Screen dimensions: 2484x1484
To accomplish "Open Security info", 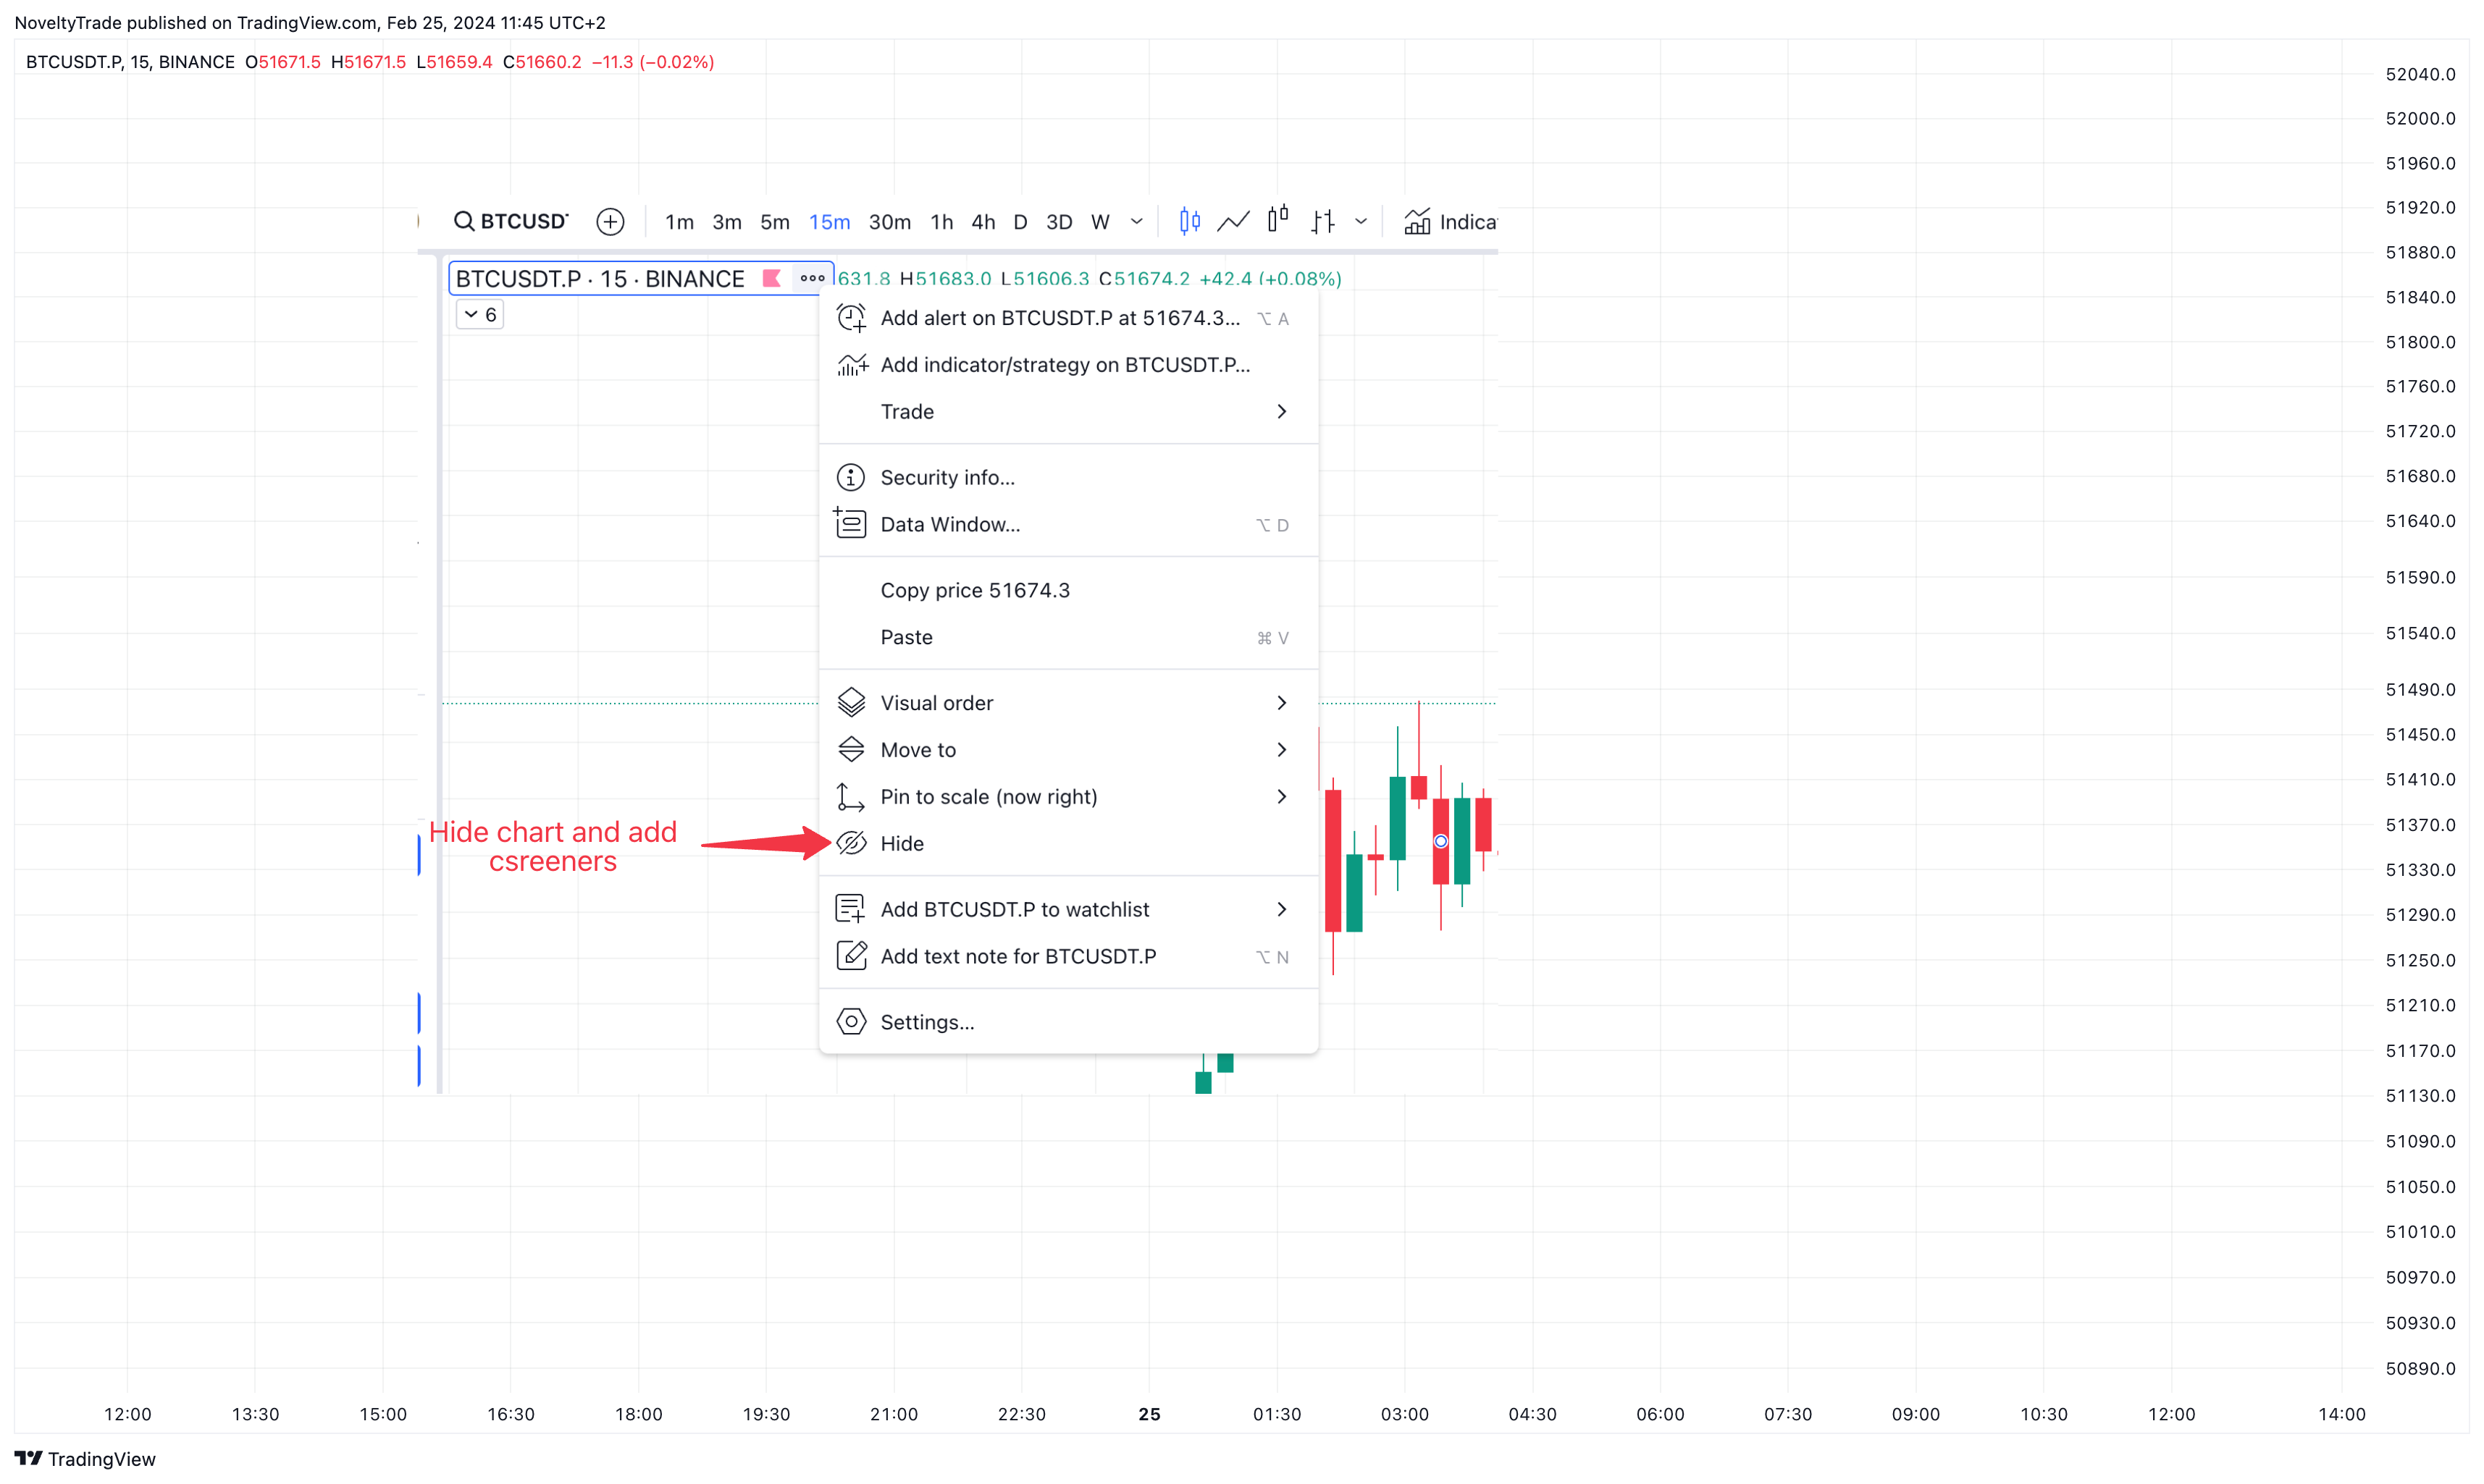I will pos(1068,478).
